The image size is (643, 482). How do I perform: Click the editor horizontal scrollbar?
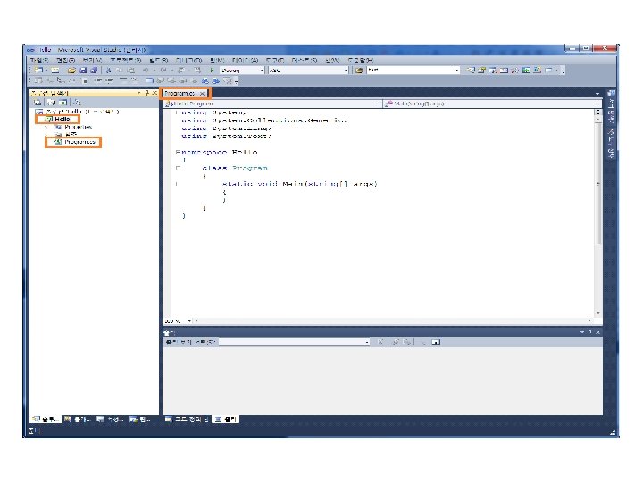tap(392, 321)
